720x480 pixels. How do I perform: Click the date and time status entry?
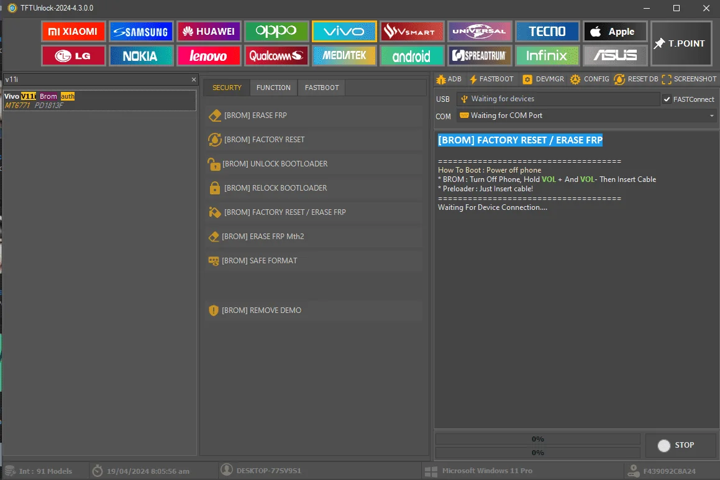[x=141, y=471]
